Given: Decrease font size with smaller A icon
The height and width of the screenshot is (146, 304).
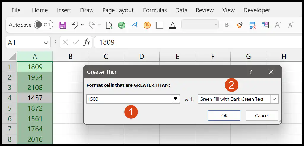Looking at the screenshot, I should coord(291,25).
